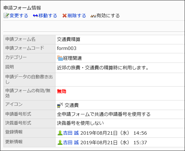This screenshot has height=151, width=185.
Task: Click the 登録情報 row label
Action: 14,132
